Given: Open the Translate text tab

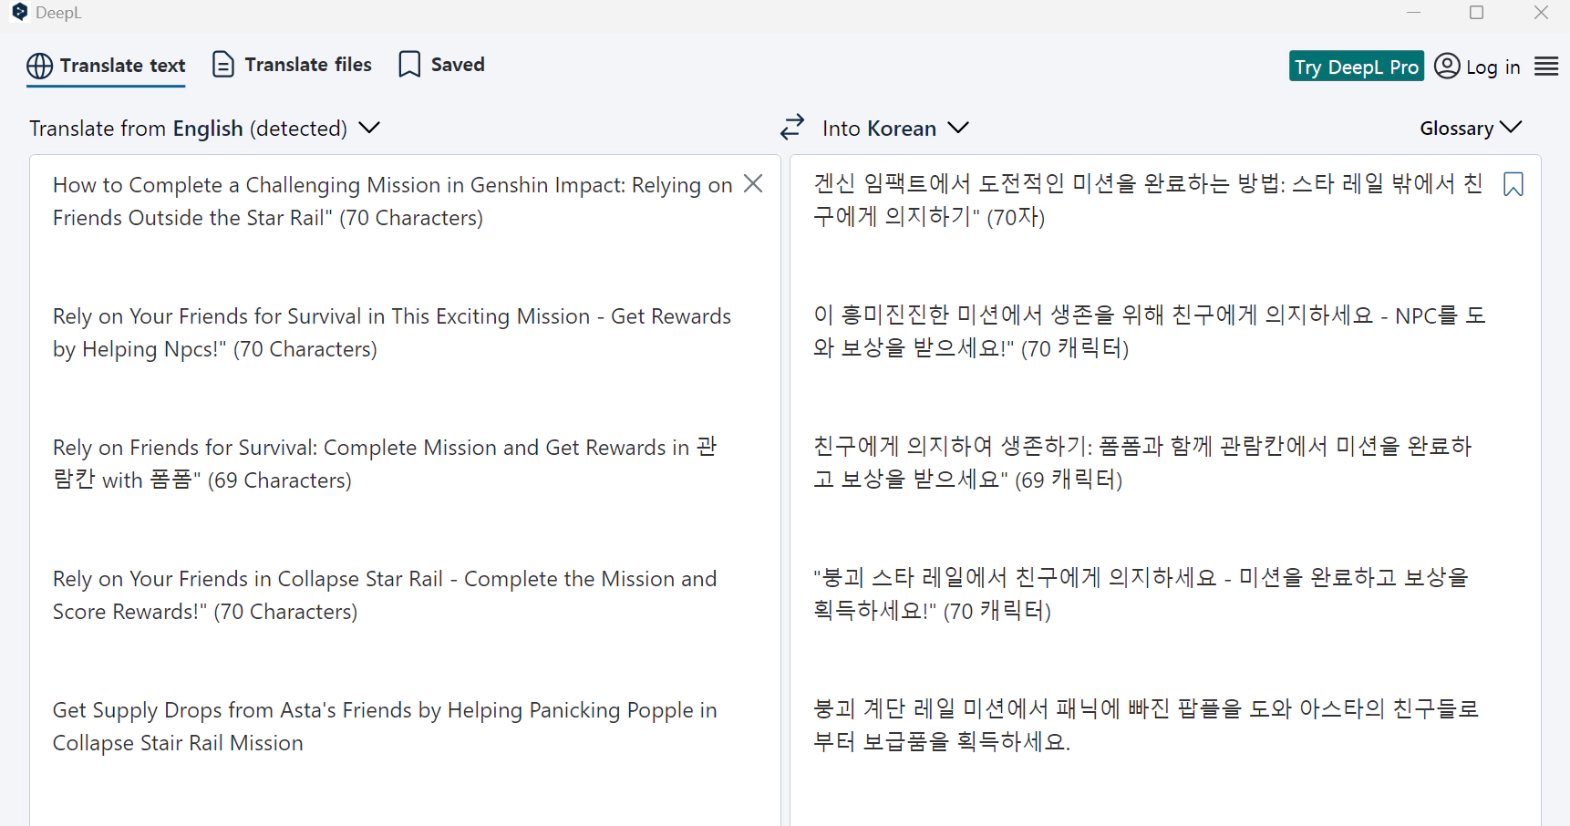Looking at the screenshot, I should [x=106, y=66].
